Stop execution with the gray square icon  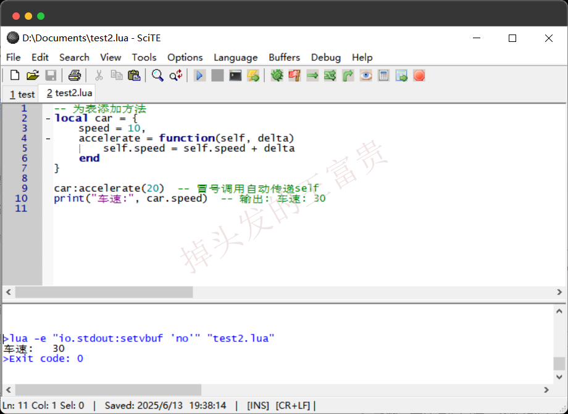217,76
